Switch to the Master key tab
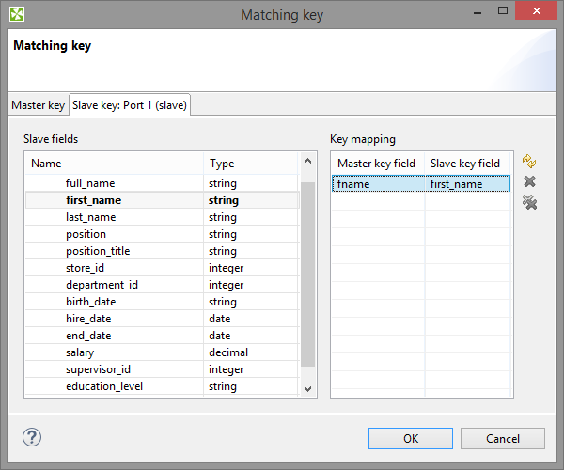Image resolution: width=564 pixels, height=470 pixels. [38, 105]
